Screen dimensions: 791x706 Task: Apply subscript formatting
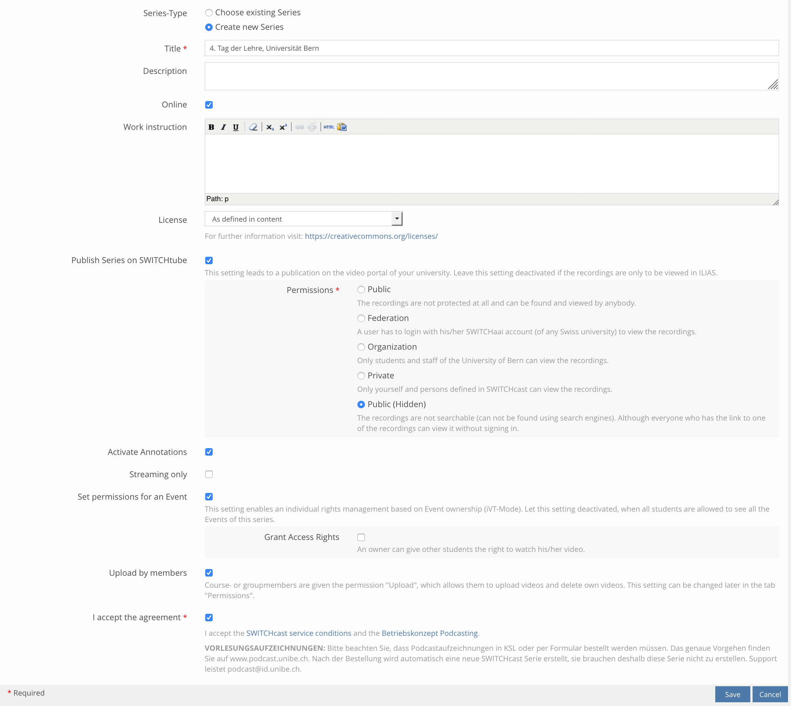(270, 127)
